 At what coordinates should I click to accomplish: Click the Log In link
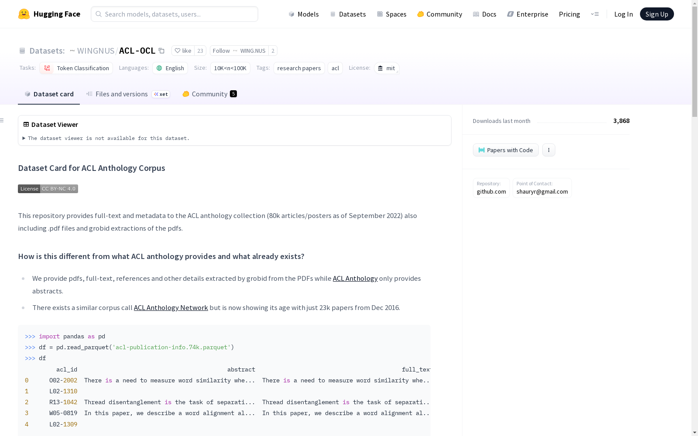point(623,14)
